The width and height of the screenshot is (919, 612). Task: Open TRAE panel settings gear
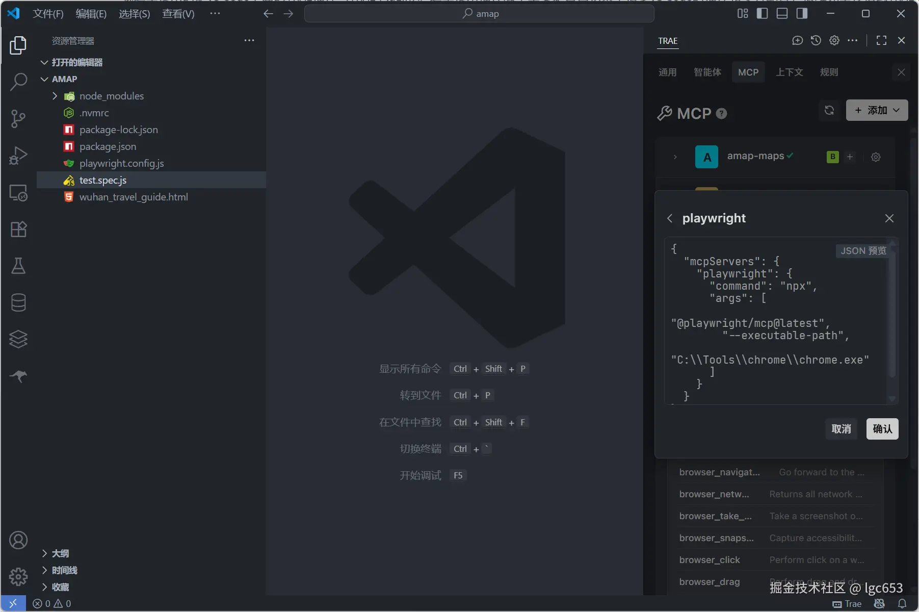[x=834, y=40]
